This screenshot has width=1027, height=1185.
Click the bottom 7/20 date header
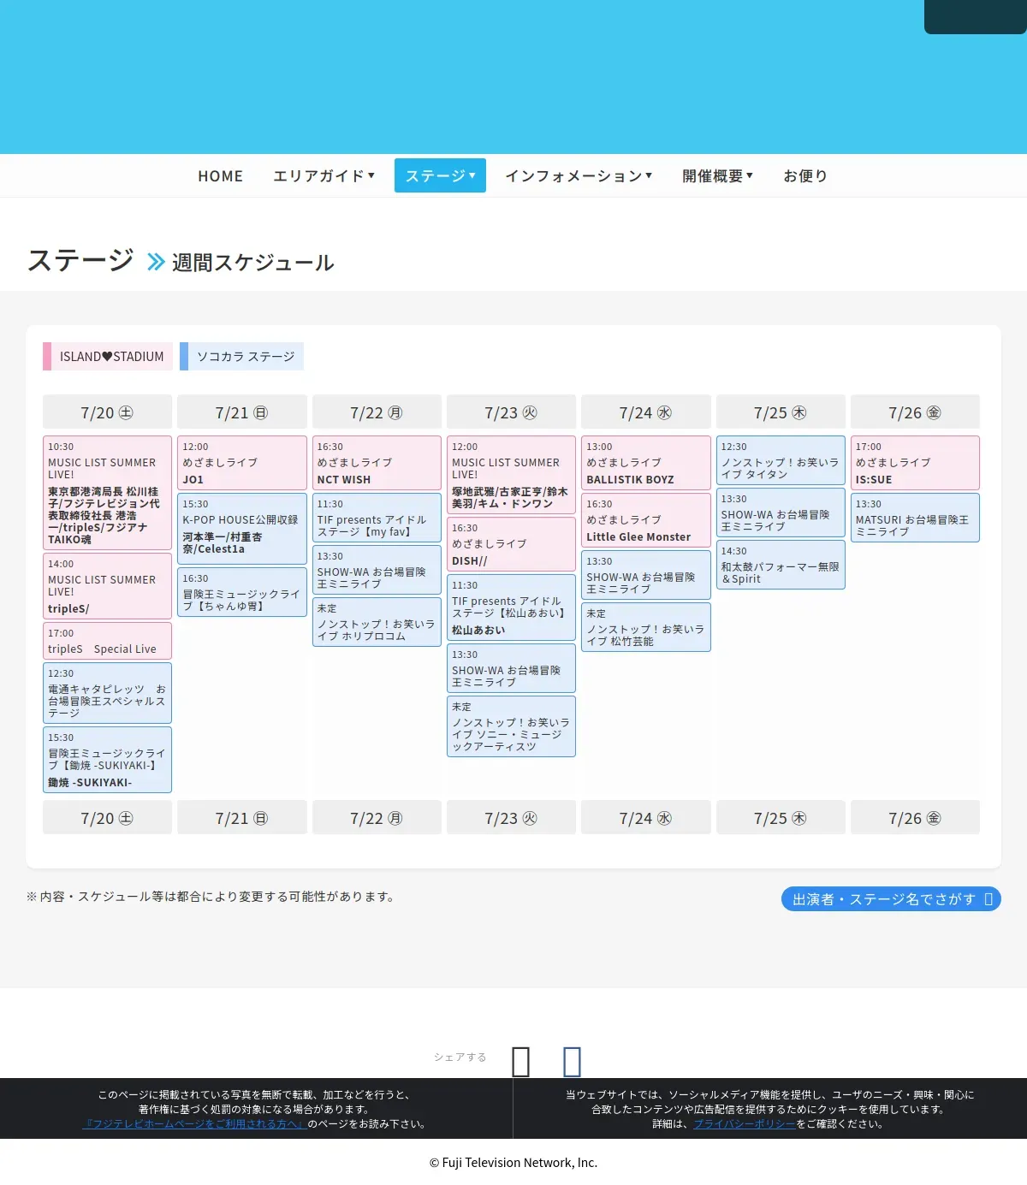pyautogui.click(x=107, y=818)
